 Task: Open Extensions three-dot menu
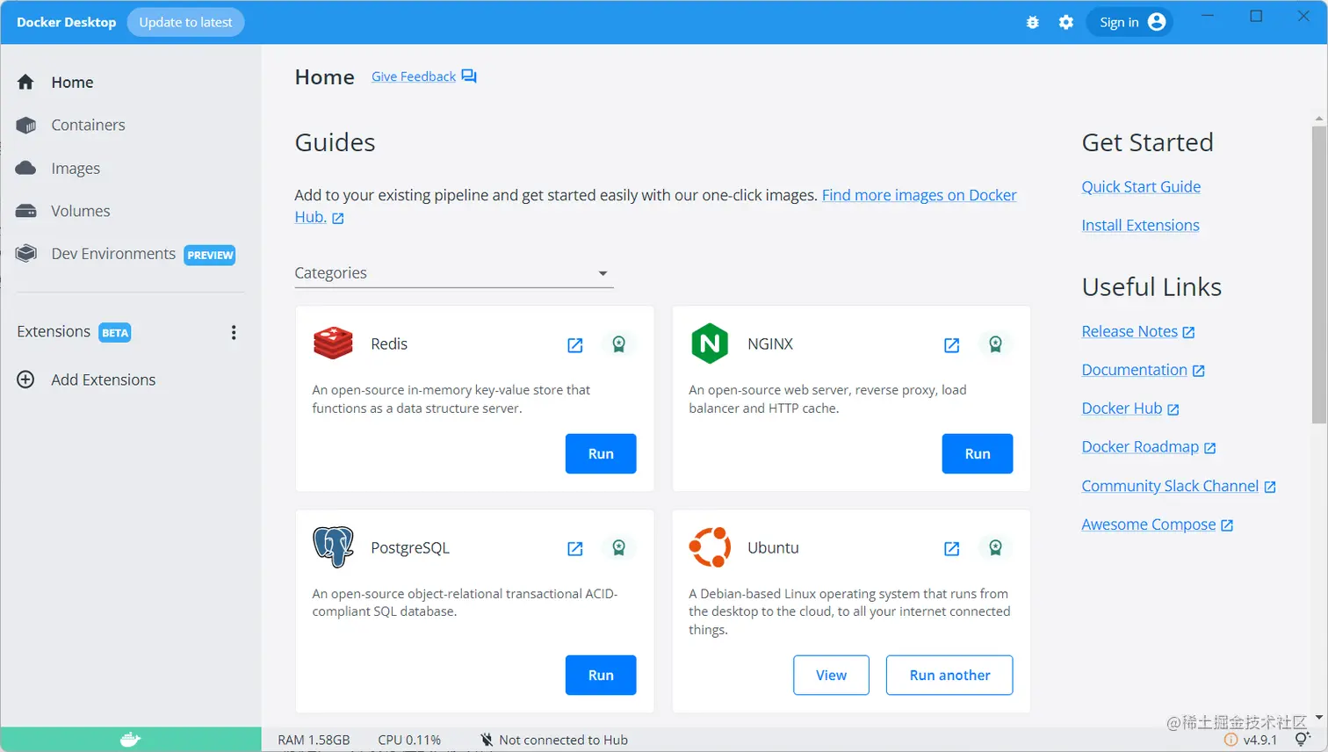[x=234, y=332]
